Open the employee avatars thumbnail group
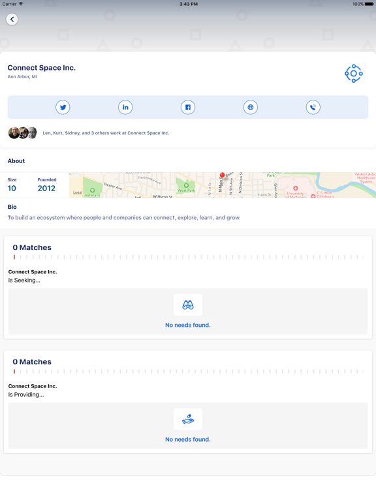Viewport: 376px width, 501px height. coord(22,133)
